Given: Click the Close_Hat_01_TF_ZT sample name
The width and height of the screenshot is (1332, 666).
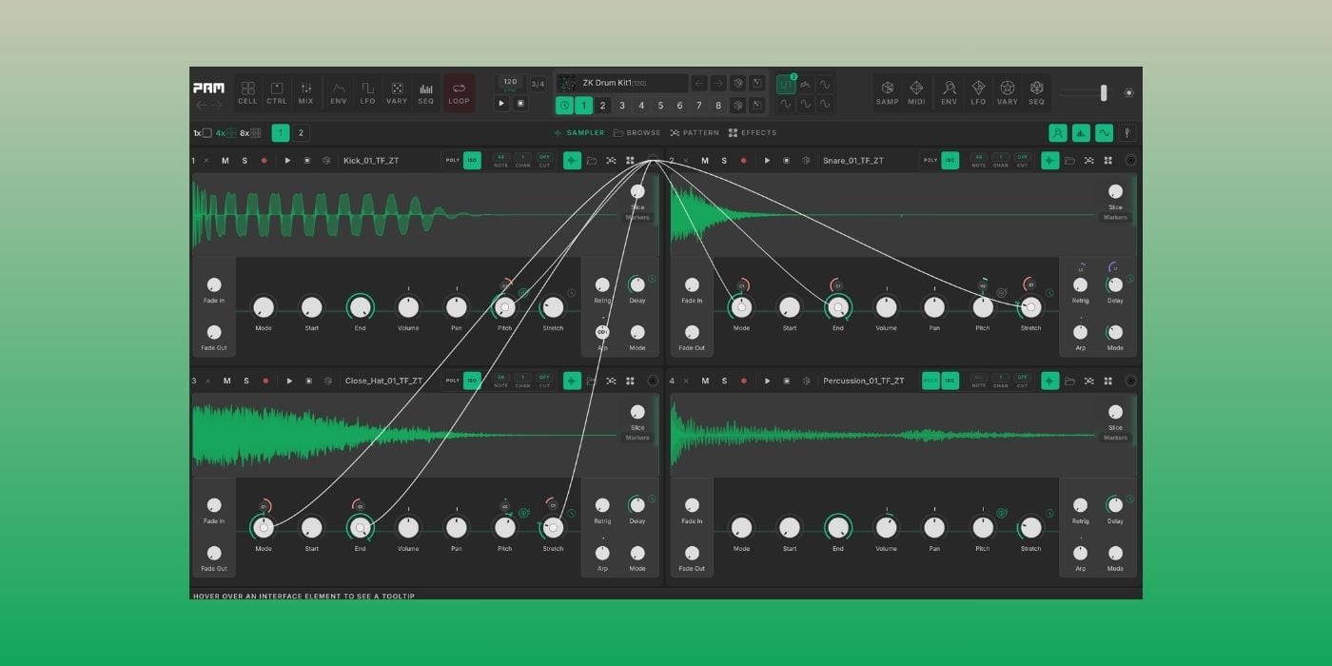Looking at the screenshot, I should [384, 381].
